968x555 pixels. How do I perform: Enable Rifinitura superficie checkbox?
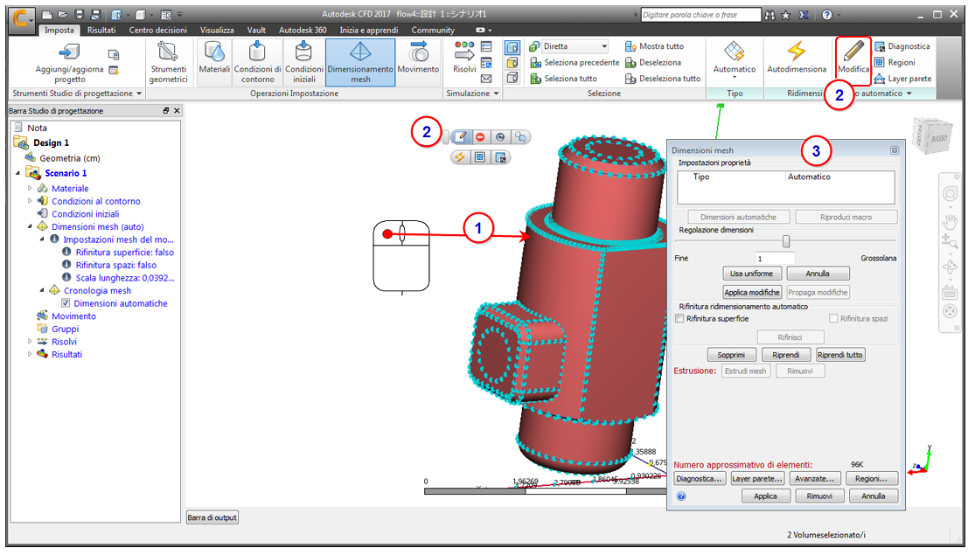[679, 318]
